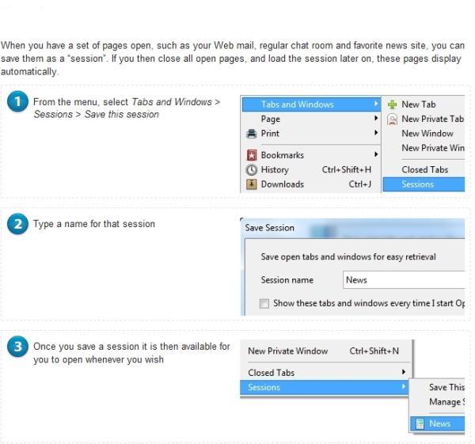Select Sessions in the first menu
The width and height of the screenshot is (475, 444).
click(x=417, y=184)
